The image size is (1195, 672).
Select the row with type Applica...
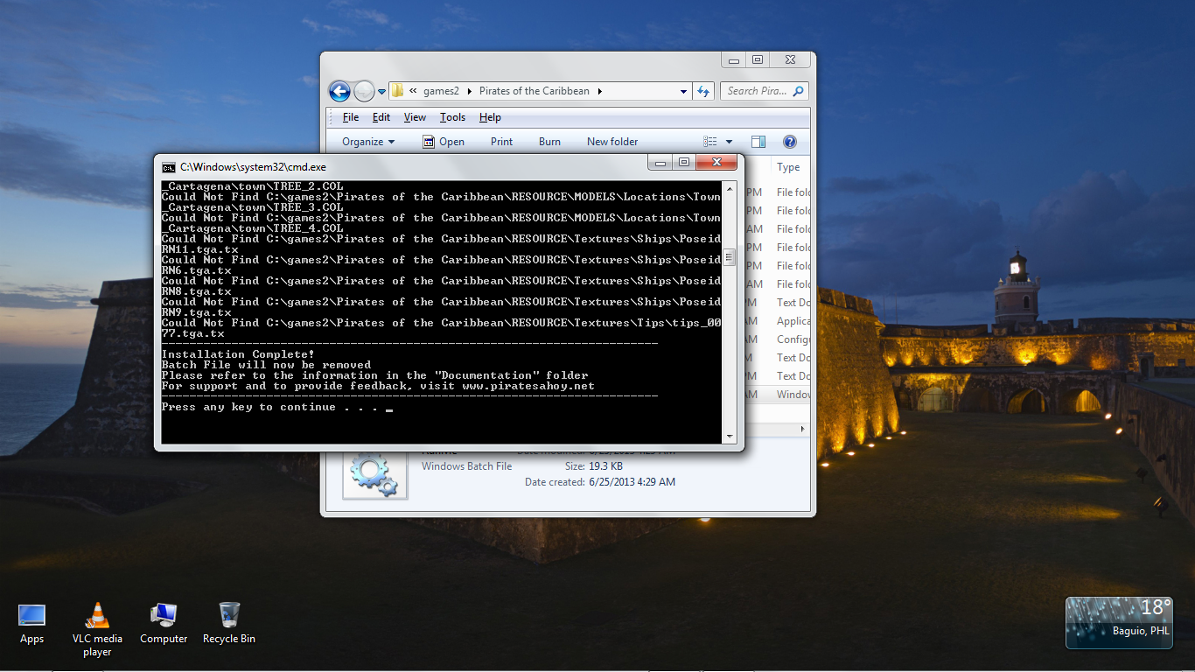[777, 321]
